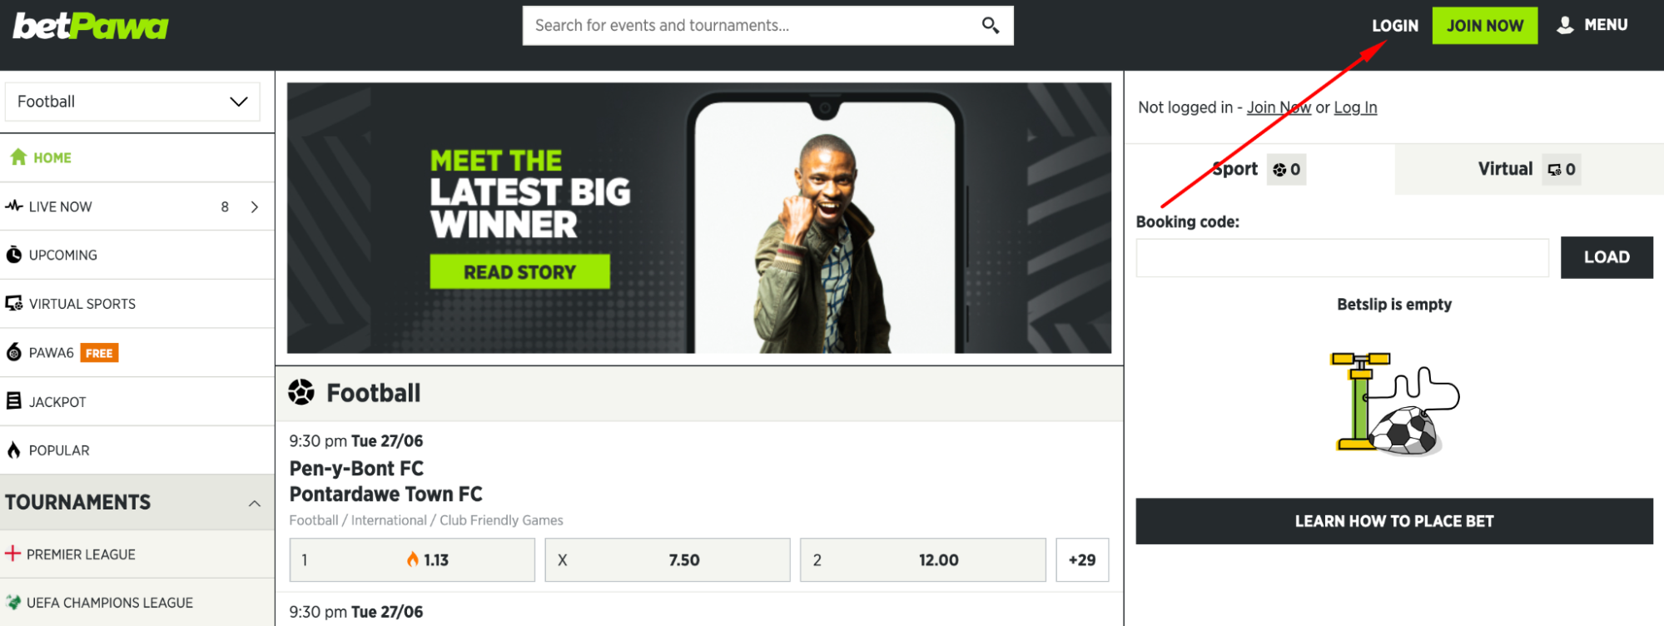
Task: Switch to the Virtual betslip tab
Action: (1529, 169)
